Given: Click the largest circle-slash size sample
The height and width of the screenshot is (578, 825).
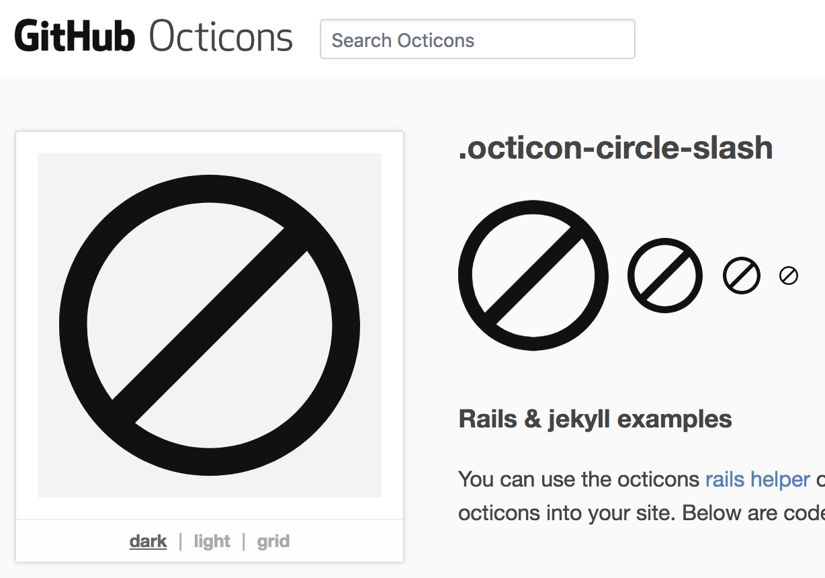Looking at the screenshot, I should coord(533,276).
